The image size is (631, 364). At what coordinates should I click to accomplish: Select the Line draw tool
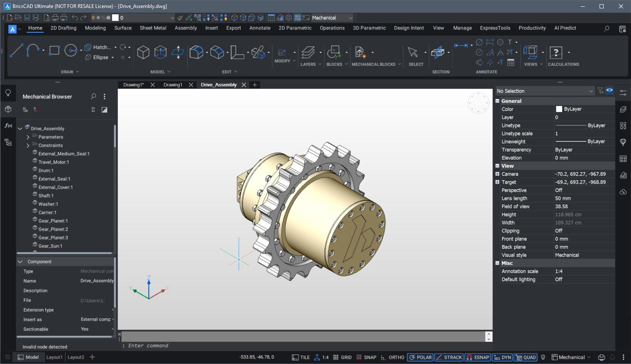click(x=16, y=50)
